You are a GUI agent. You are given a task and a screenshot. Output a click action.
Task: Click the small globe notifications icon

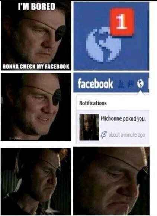click(140, 84)
